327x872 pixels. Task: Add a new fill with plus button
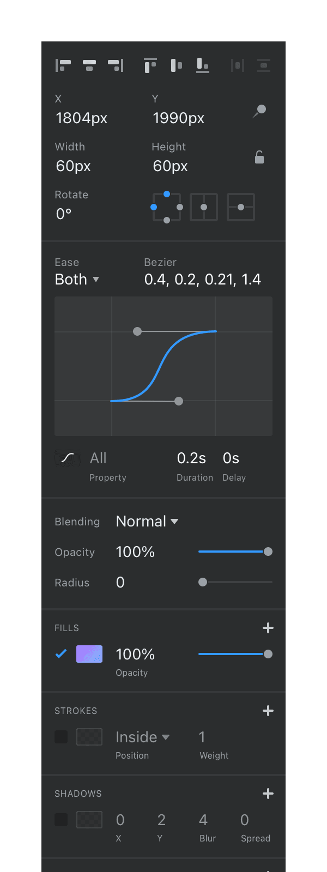[x=268, y=628]
